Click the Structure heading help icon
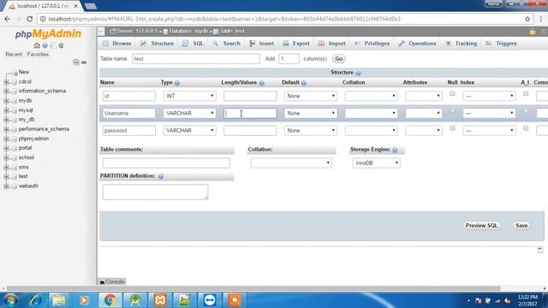Viewport: 548px width, 308px height. point(358,73)
